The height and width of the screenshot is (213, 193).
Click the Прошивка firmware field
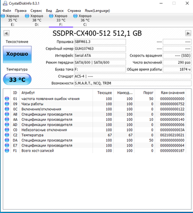point(100,42)
